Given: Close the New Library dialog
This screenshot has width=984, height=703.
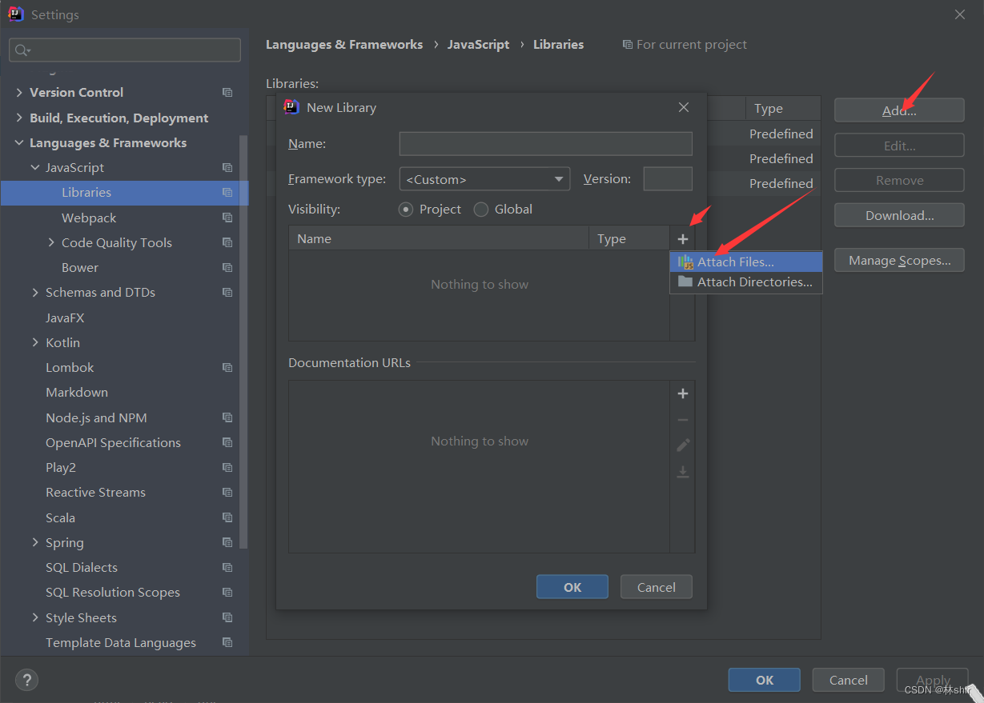Looking at the screenshot, I should [x=684, y=107].
